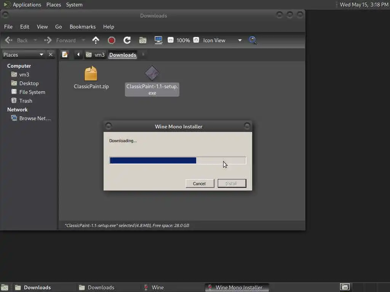Open the Help menu
This screenshot has width=390, height=292.
[109, 27]
